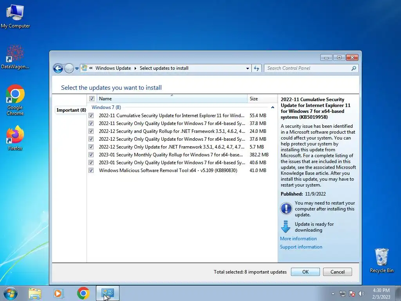Minimize the Windows Update window
Image resolution: width=401 pixels, height=301 pixels.
coord(326,57)
